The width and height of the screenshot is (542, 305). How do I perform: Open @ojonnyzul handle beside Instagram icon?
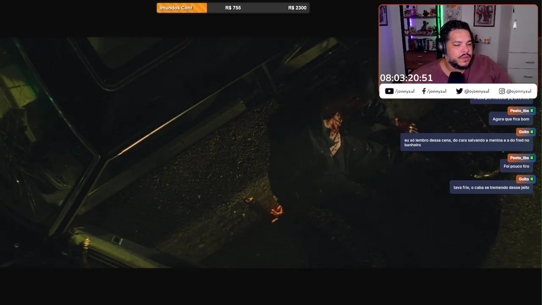(519, 91)
